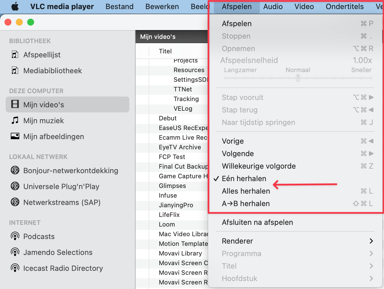The height and width of the screenshot is (289, 384).
Task: Click the Bonjour-netwerkontdekking globe icon
Action: click(15, 170)
